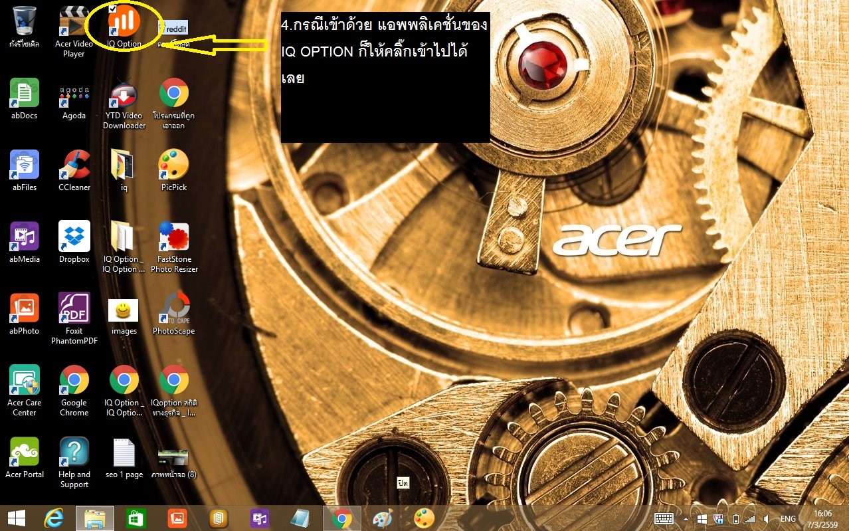Select the Dropbox desktop icon

[x=74, y=236]
